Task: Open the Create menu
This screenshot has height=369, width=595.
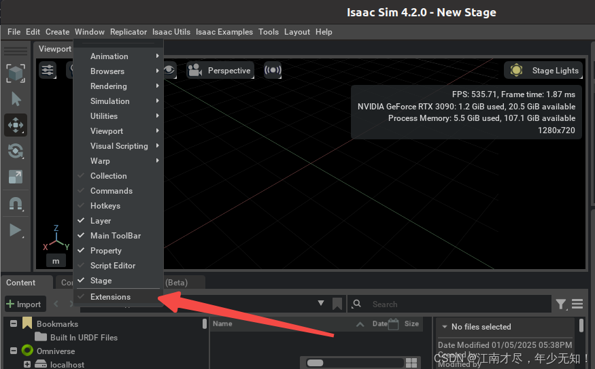Action: tap(58, 32)
